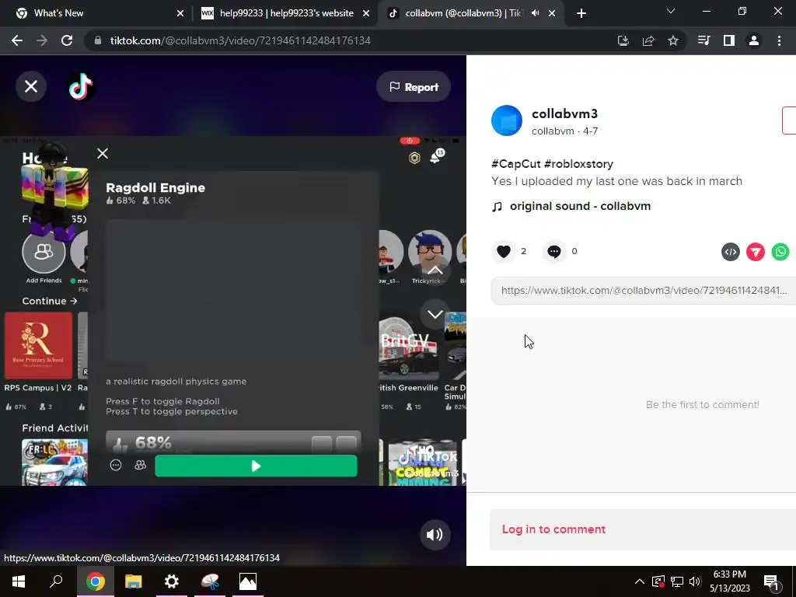Close the What's New tab
The height and width of the screenshot is (597, 796).
pos(180,14)
